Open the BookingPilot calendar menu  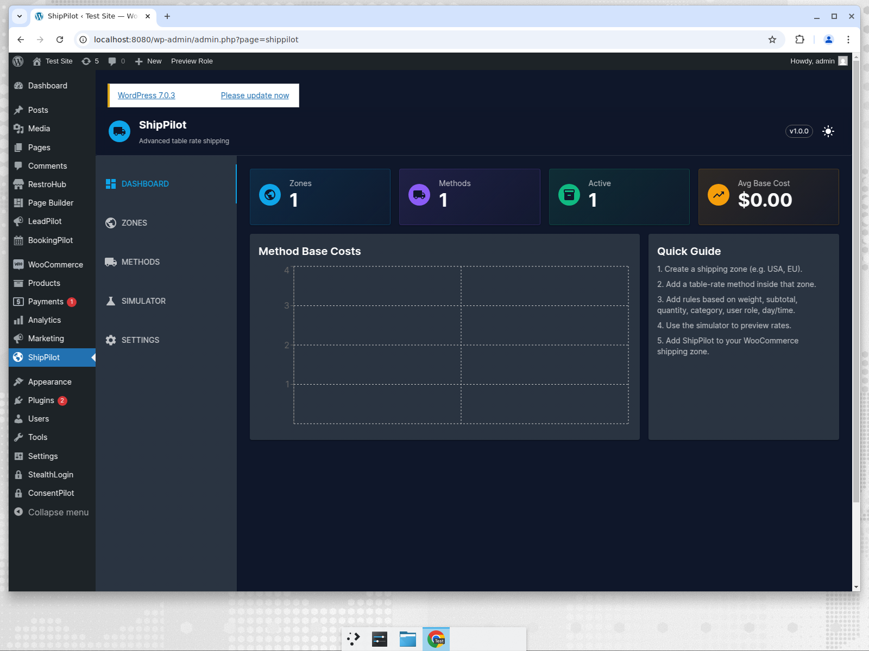(52, 240)
